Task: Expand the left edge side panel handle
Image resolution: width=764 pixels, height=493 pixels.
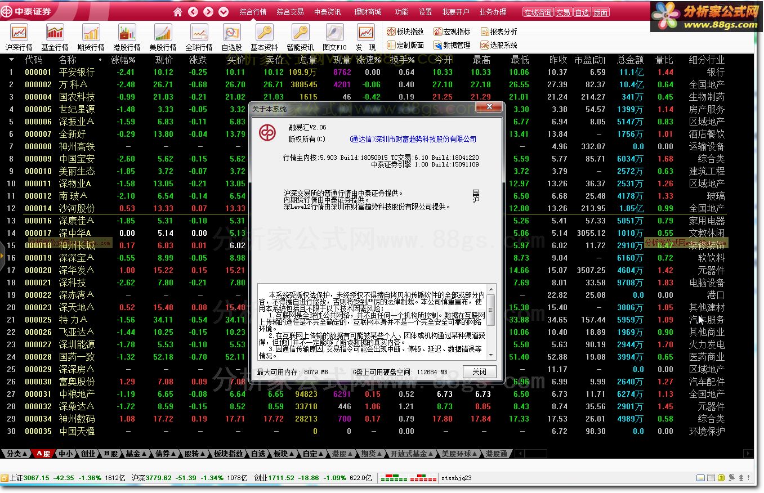Action: [x=2, y=256]
